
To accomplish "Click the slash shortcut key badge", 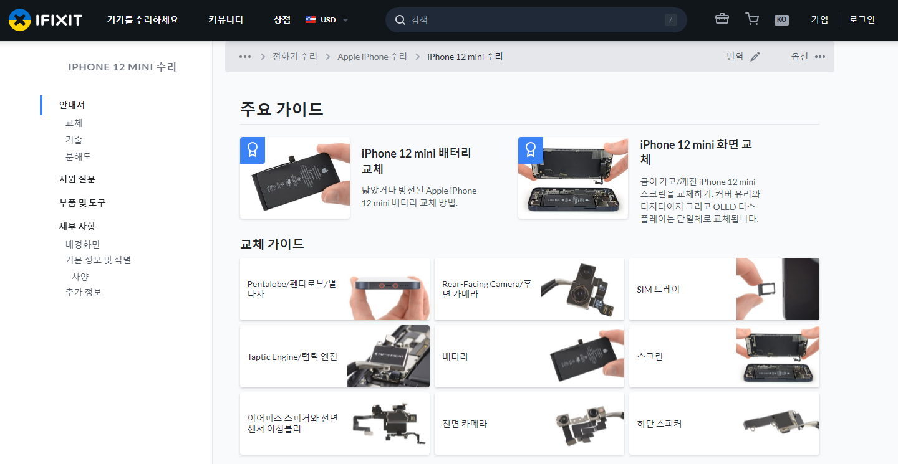I will [x=671, y=20].
